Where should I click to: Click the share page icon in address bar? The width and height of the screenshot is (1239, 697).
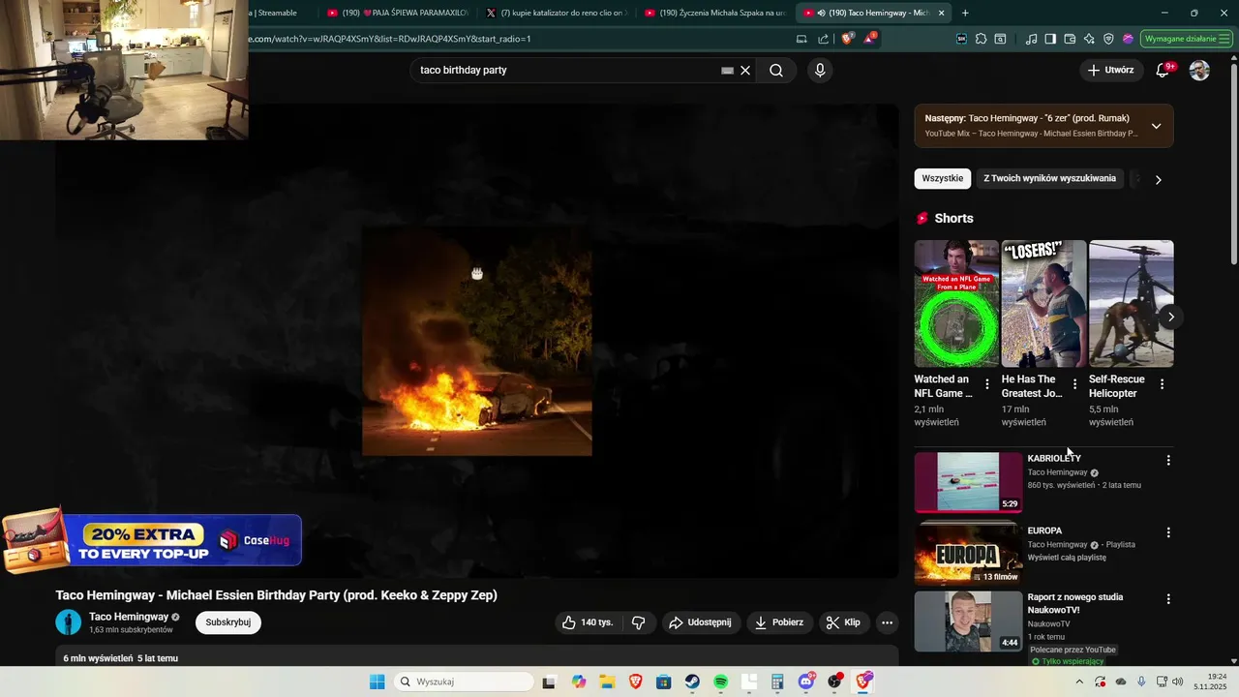click(x=823, y=39)
